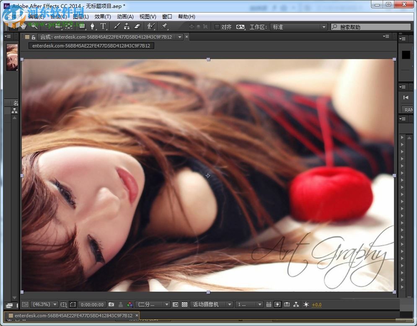Select the Horizontal Type tool
Screen dimensions: 417x326
[103, 26]
